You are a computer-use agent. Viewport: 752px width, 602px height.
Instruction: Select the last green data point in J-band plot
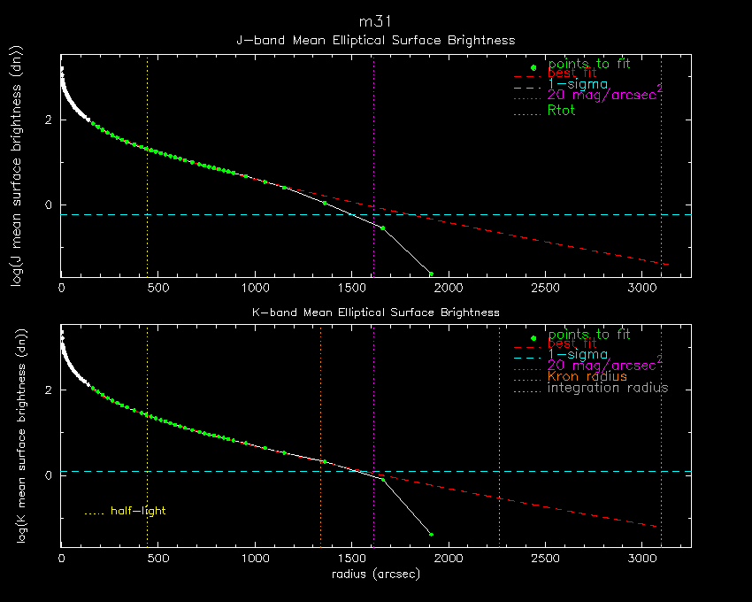[431, 274]
